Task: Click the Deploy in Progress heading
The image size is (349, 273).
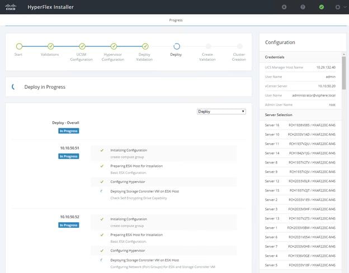Action: [45, 87]
